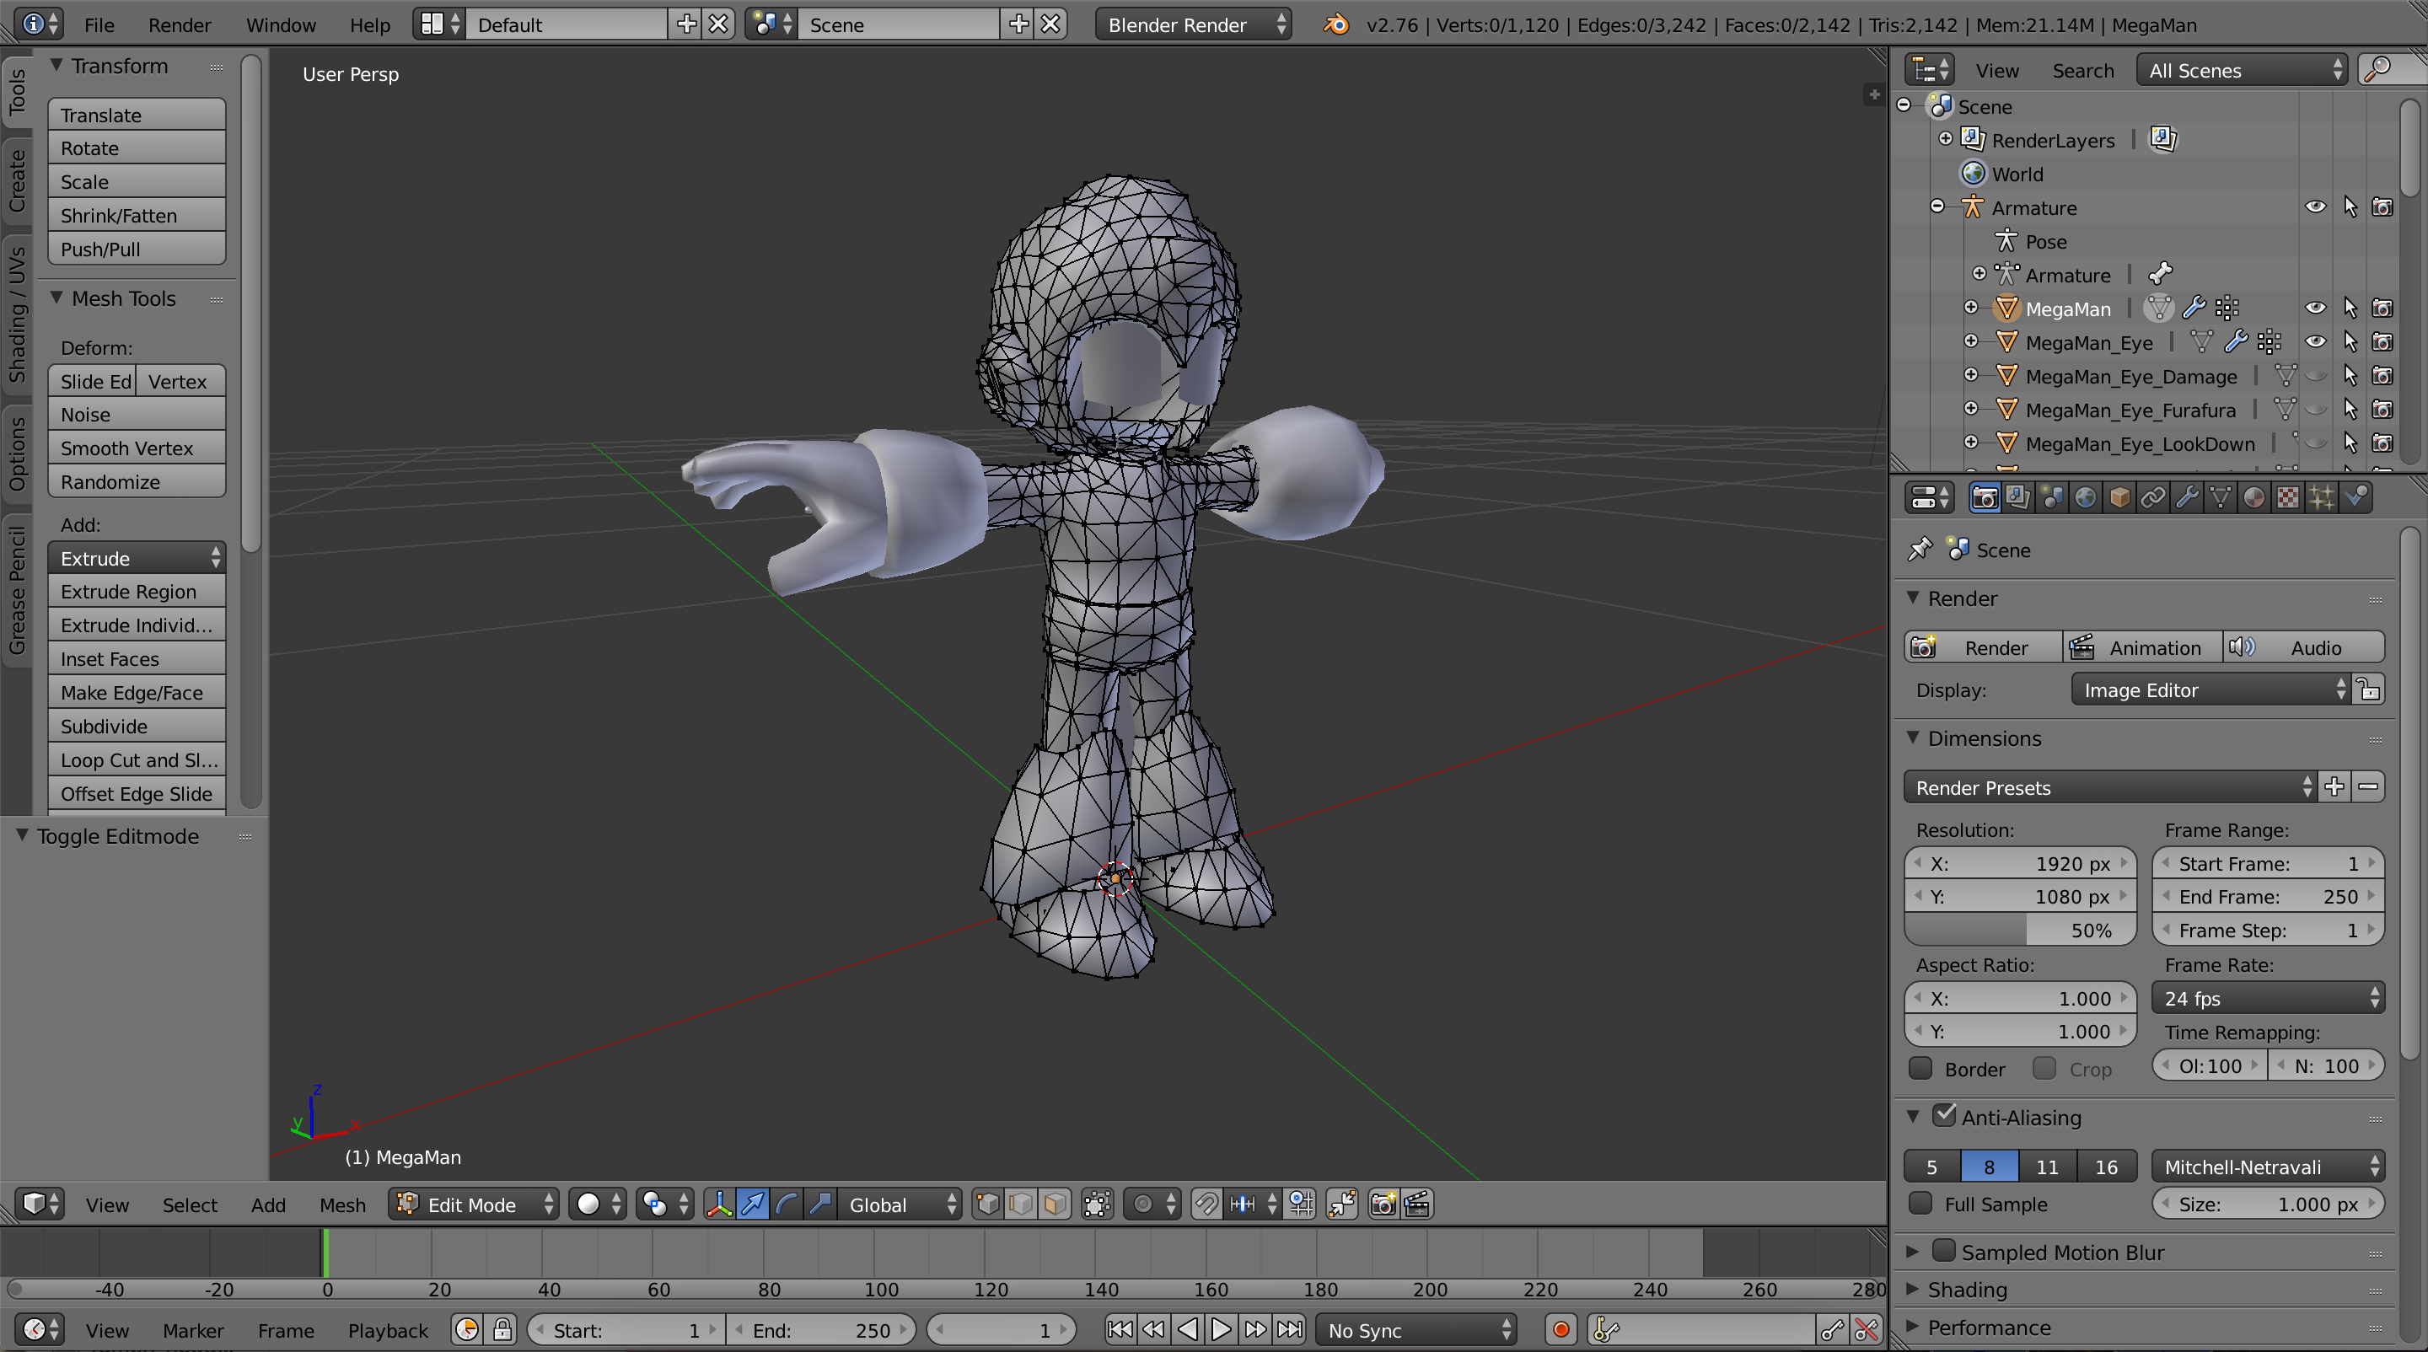Toggle the 3D manipulator widget icon
This screenshot has width=2428, height=1352.
pyautogui.click(x=719, y=1204)
